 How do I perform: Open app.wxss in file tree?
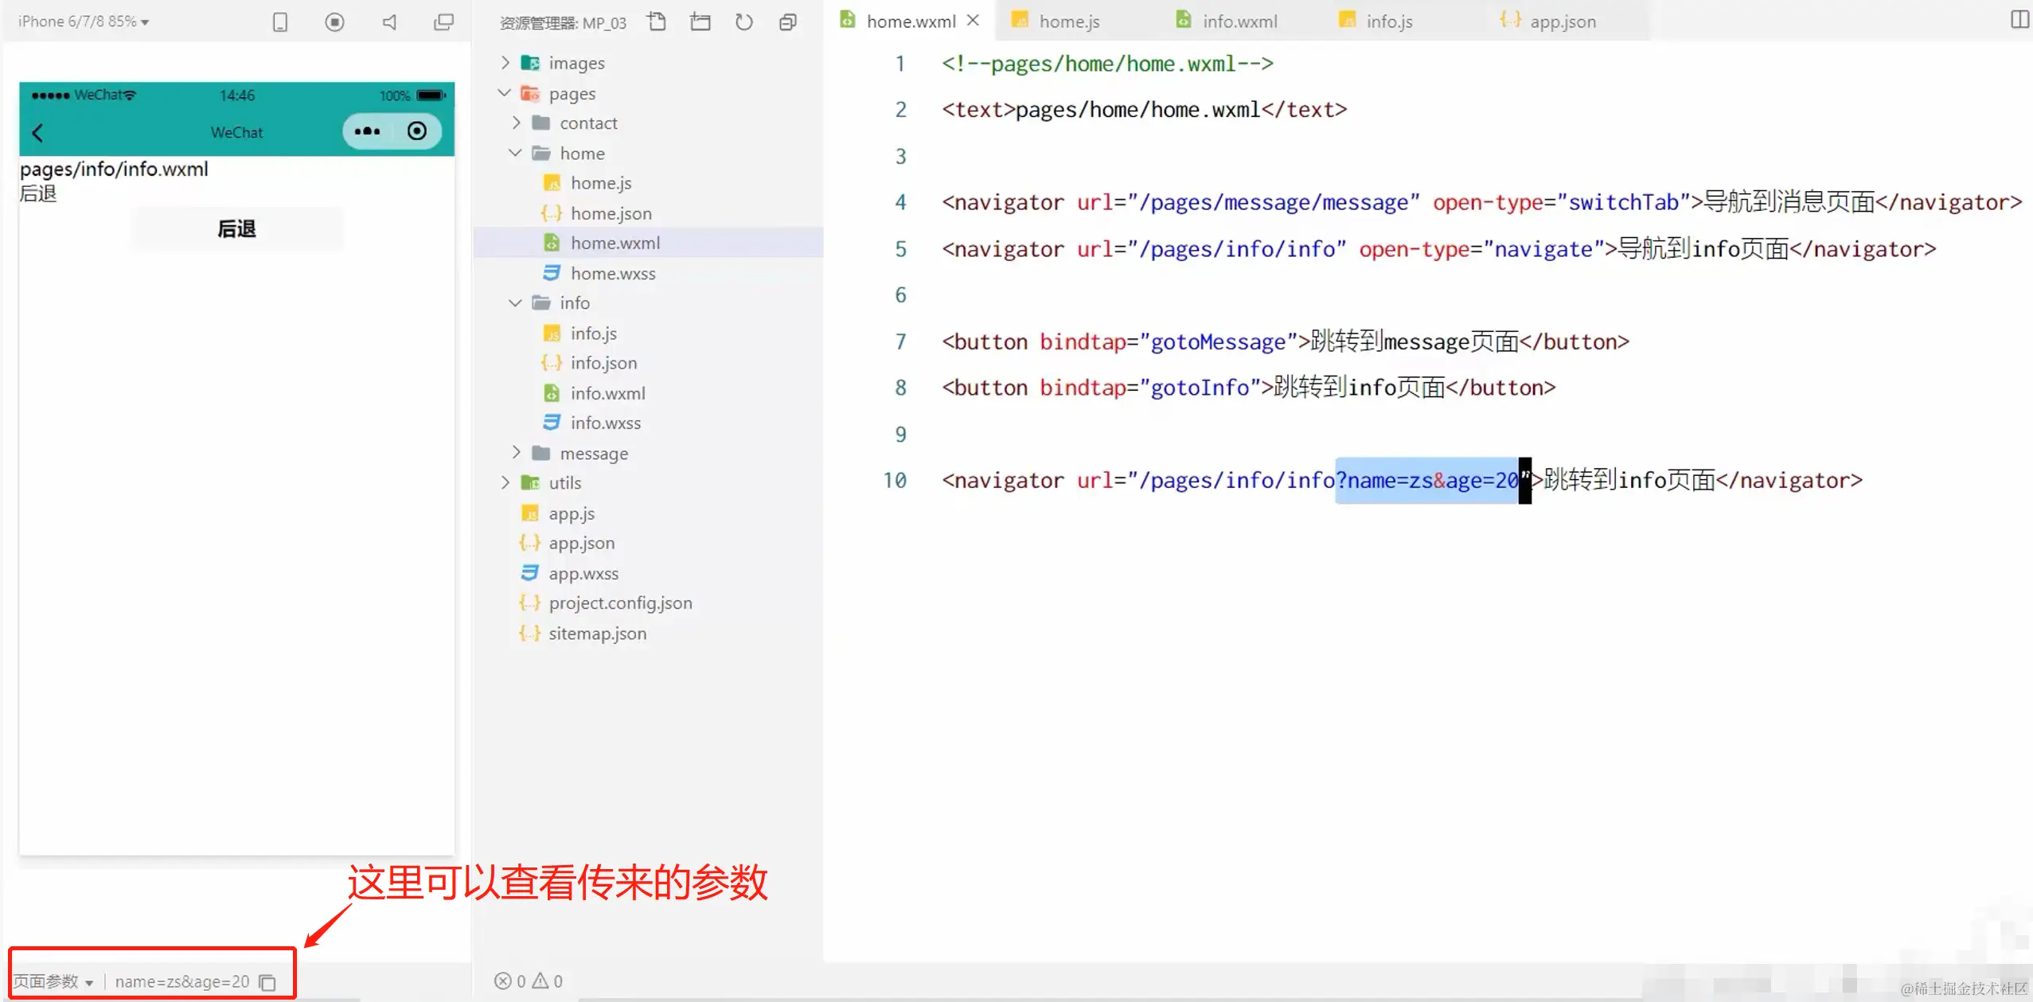583,574
